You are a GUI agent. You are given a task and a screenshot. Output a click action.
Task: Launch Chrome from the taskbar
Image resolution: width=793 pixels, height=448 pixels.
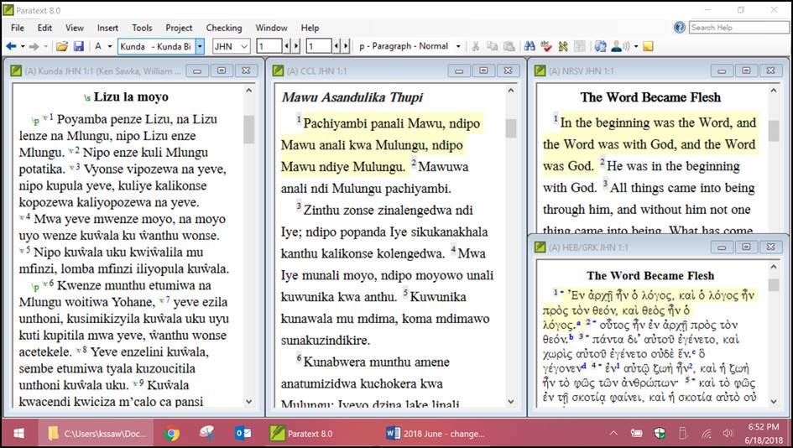point(171,434)
